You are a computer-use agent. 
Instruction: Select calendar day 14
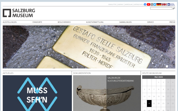(154, 96)
